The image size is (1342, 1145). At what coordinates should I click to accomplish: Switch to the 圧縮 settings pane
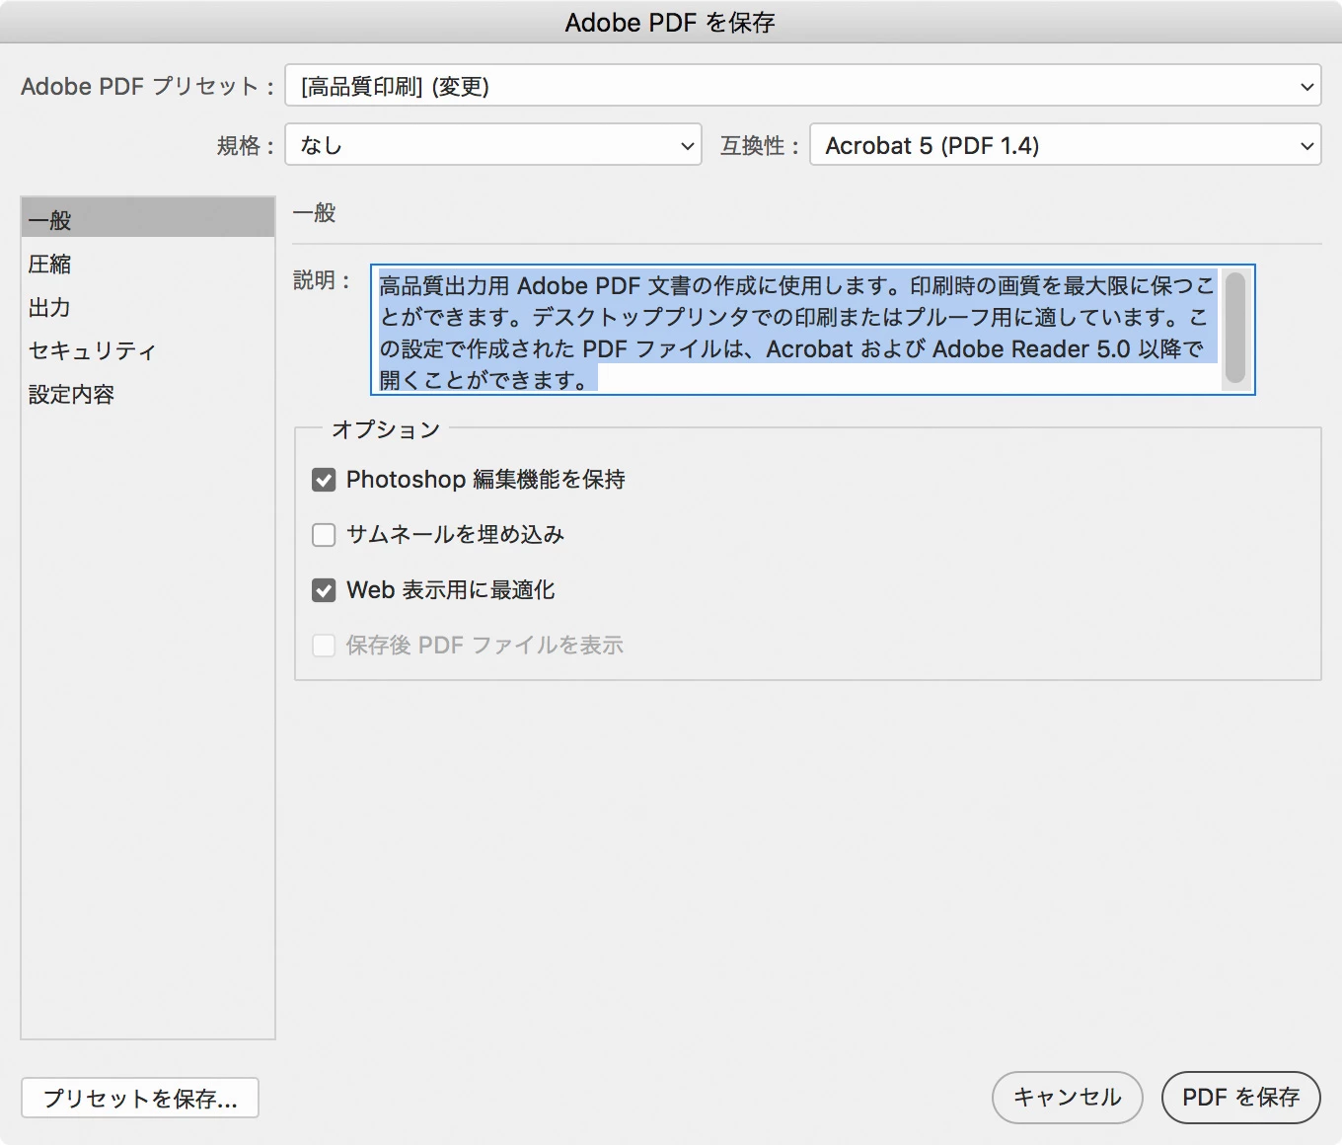(x=148, y=264)
